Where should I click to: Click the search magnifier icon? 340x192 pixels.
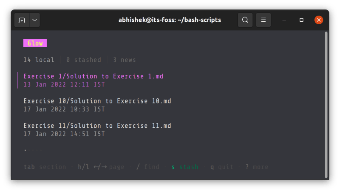[245, 20]
